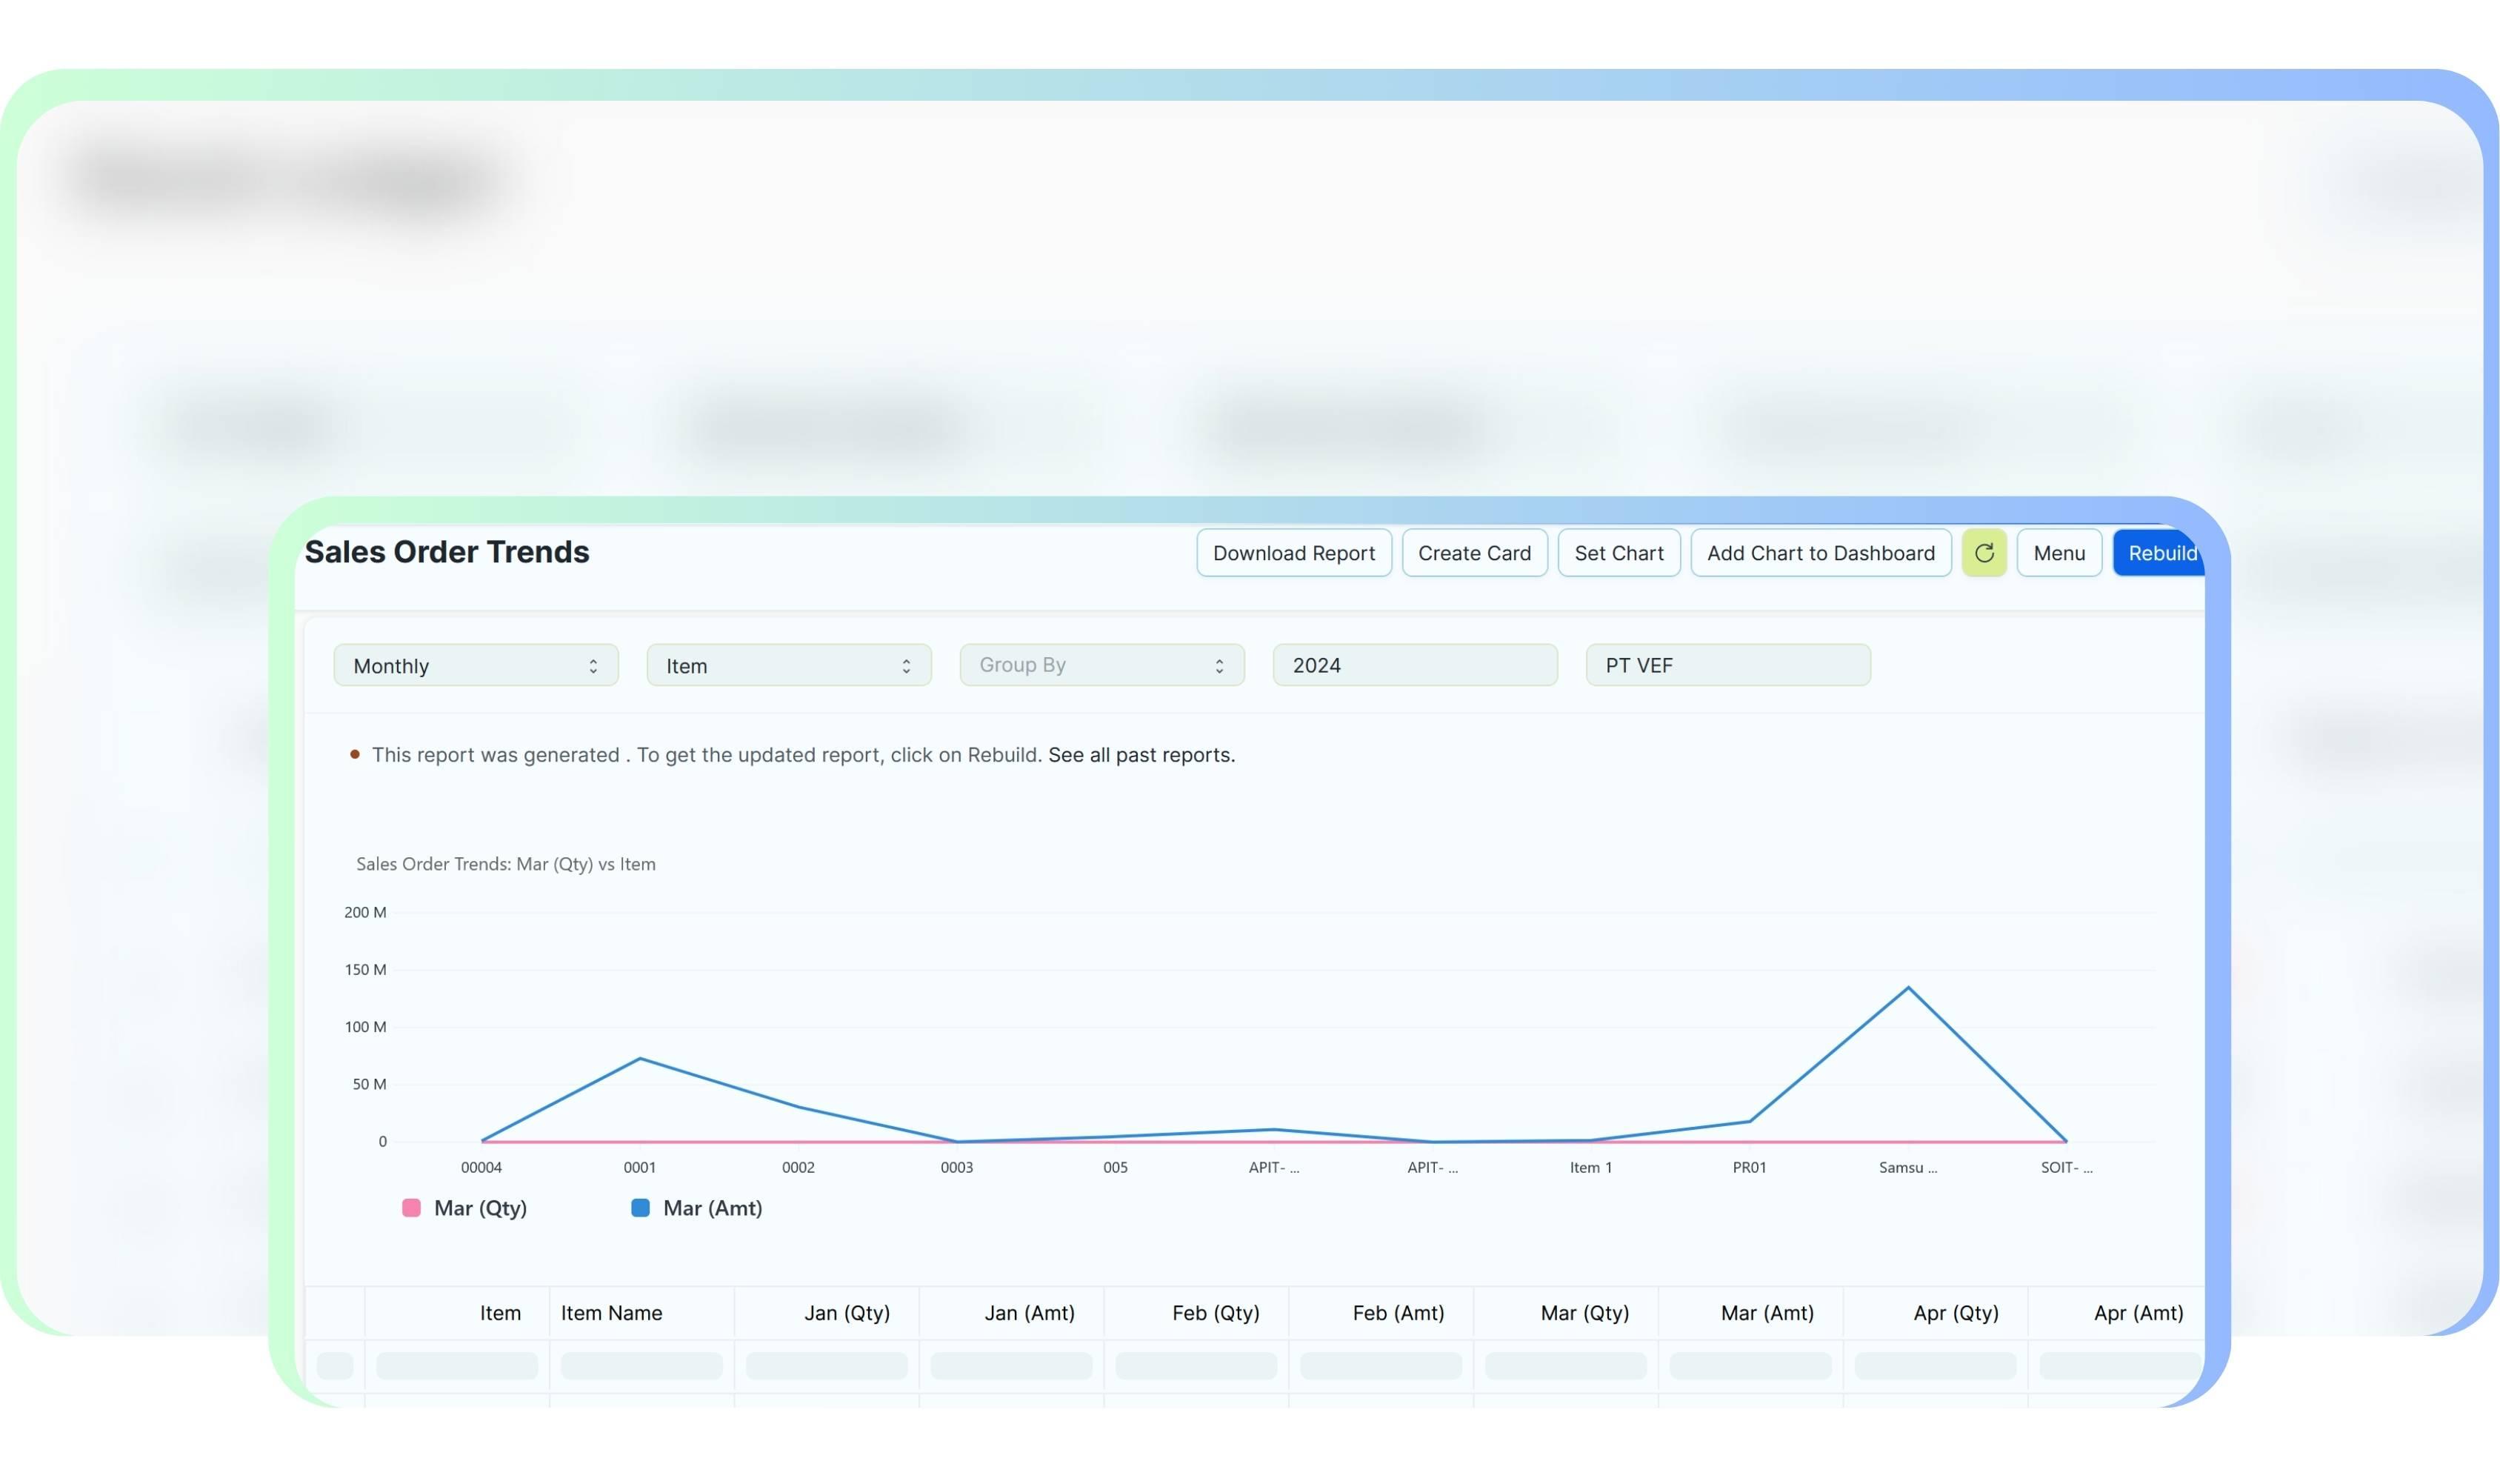Image resolution: width=2500 pixels, height=1484 pixels.
Task: Toggle Mar (Amt) blue legend swatch
Action: (641, 1208)
